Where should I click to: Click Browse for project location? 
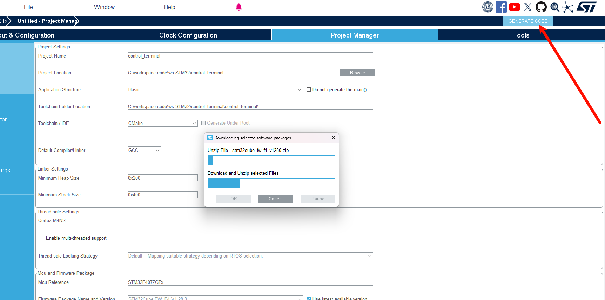tap(357, 73)
